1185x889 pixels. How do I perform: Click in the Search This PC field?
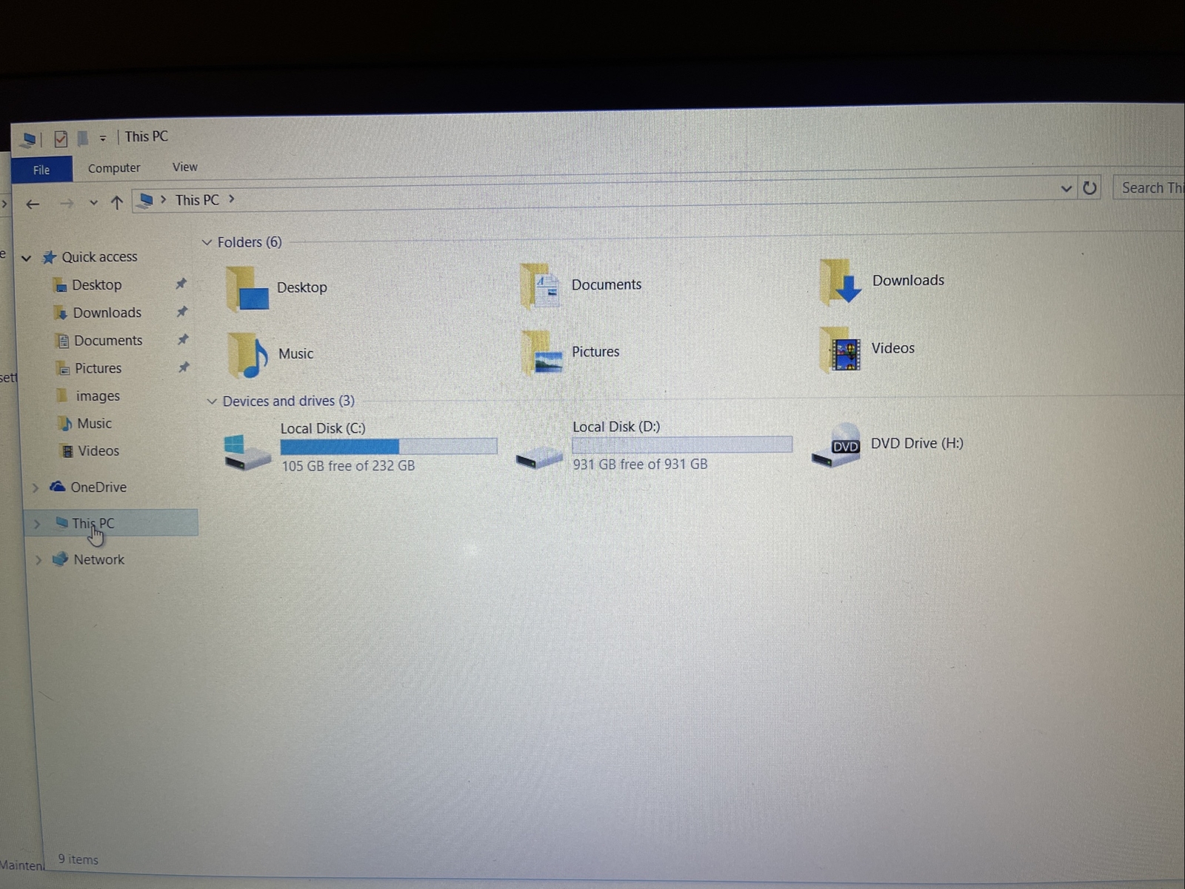pos(1150,188)
